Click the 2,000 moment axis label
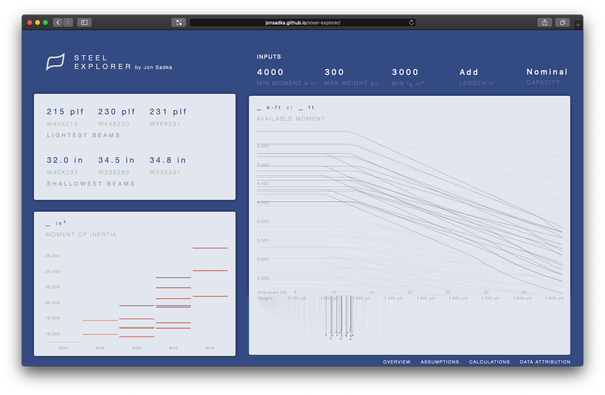This screenshot has width=605, height=395. [263, 278]
